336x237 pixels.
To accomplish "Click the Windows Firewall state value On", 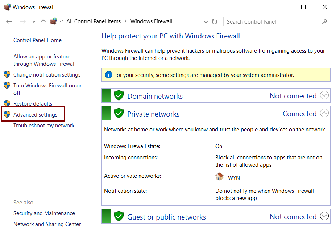I will click(x=219, y=146).
